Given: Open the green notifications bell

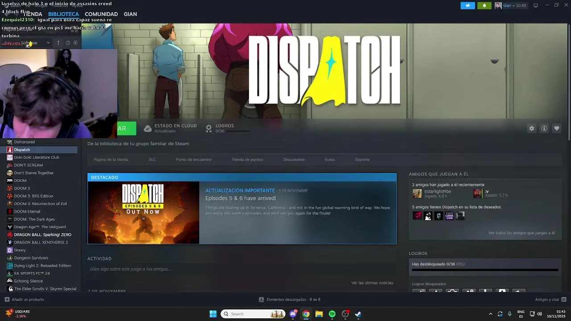Looking at the screenshot, I should [x=484, y=6].
